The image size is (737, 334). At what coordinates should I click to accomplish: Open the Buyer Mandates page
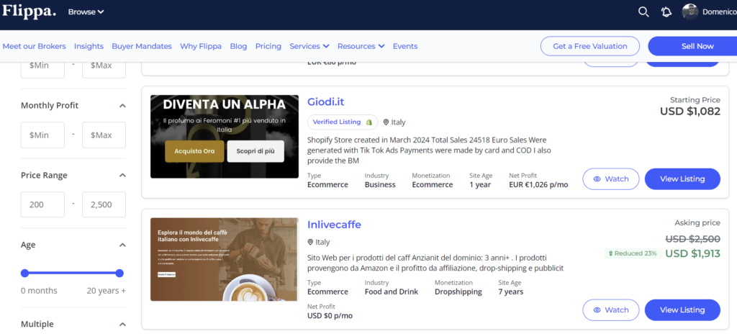pyautogui.click(x=143, y=46)
